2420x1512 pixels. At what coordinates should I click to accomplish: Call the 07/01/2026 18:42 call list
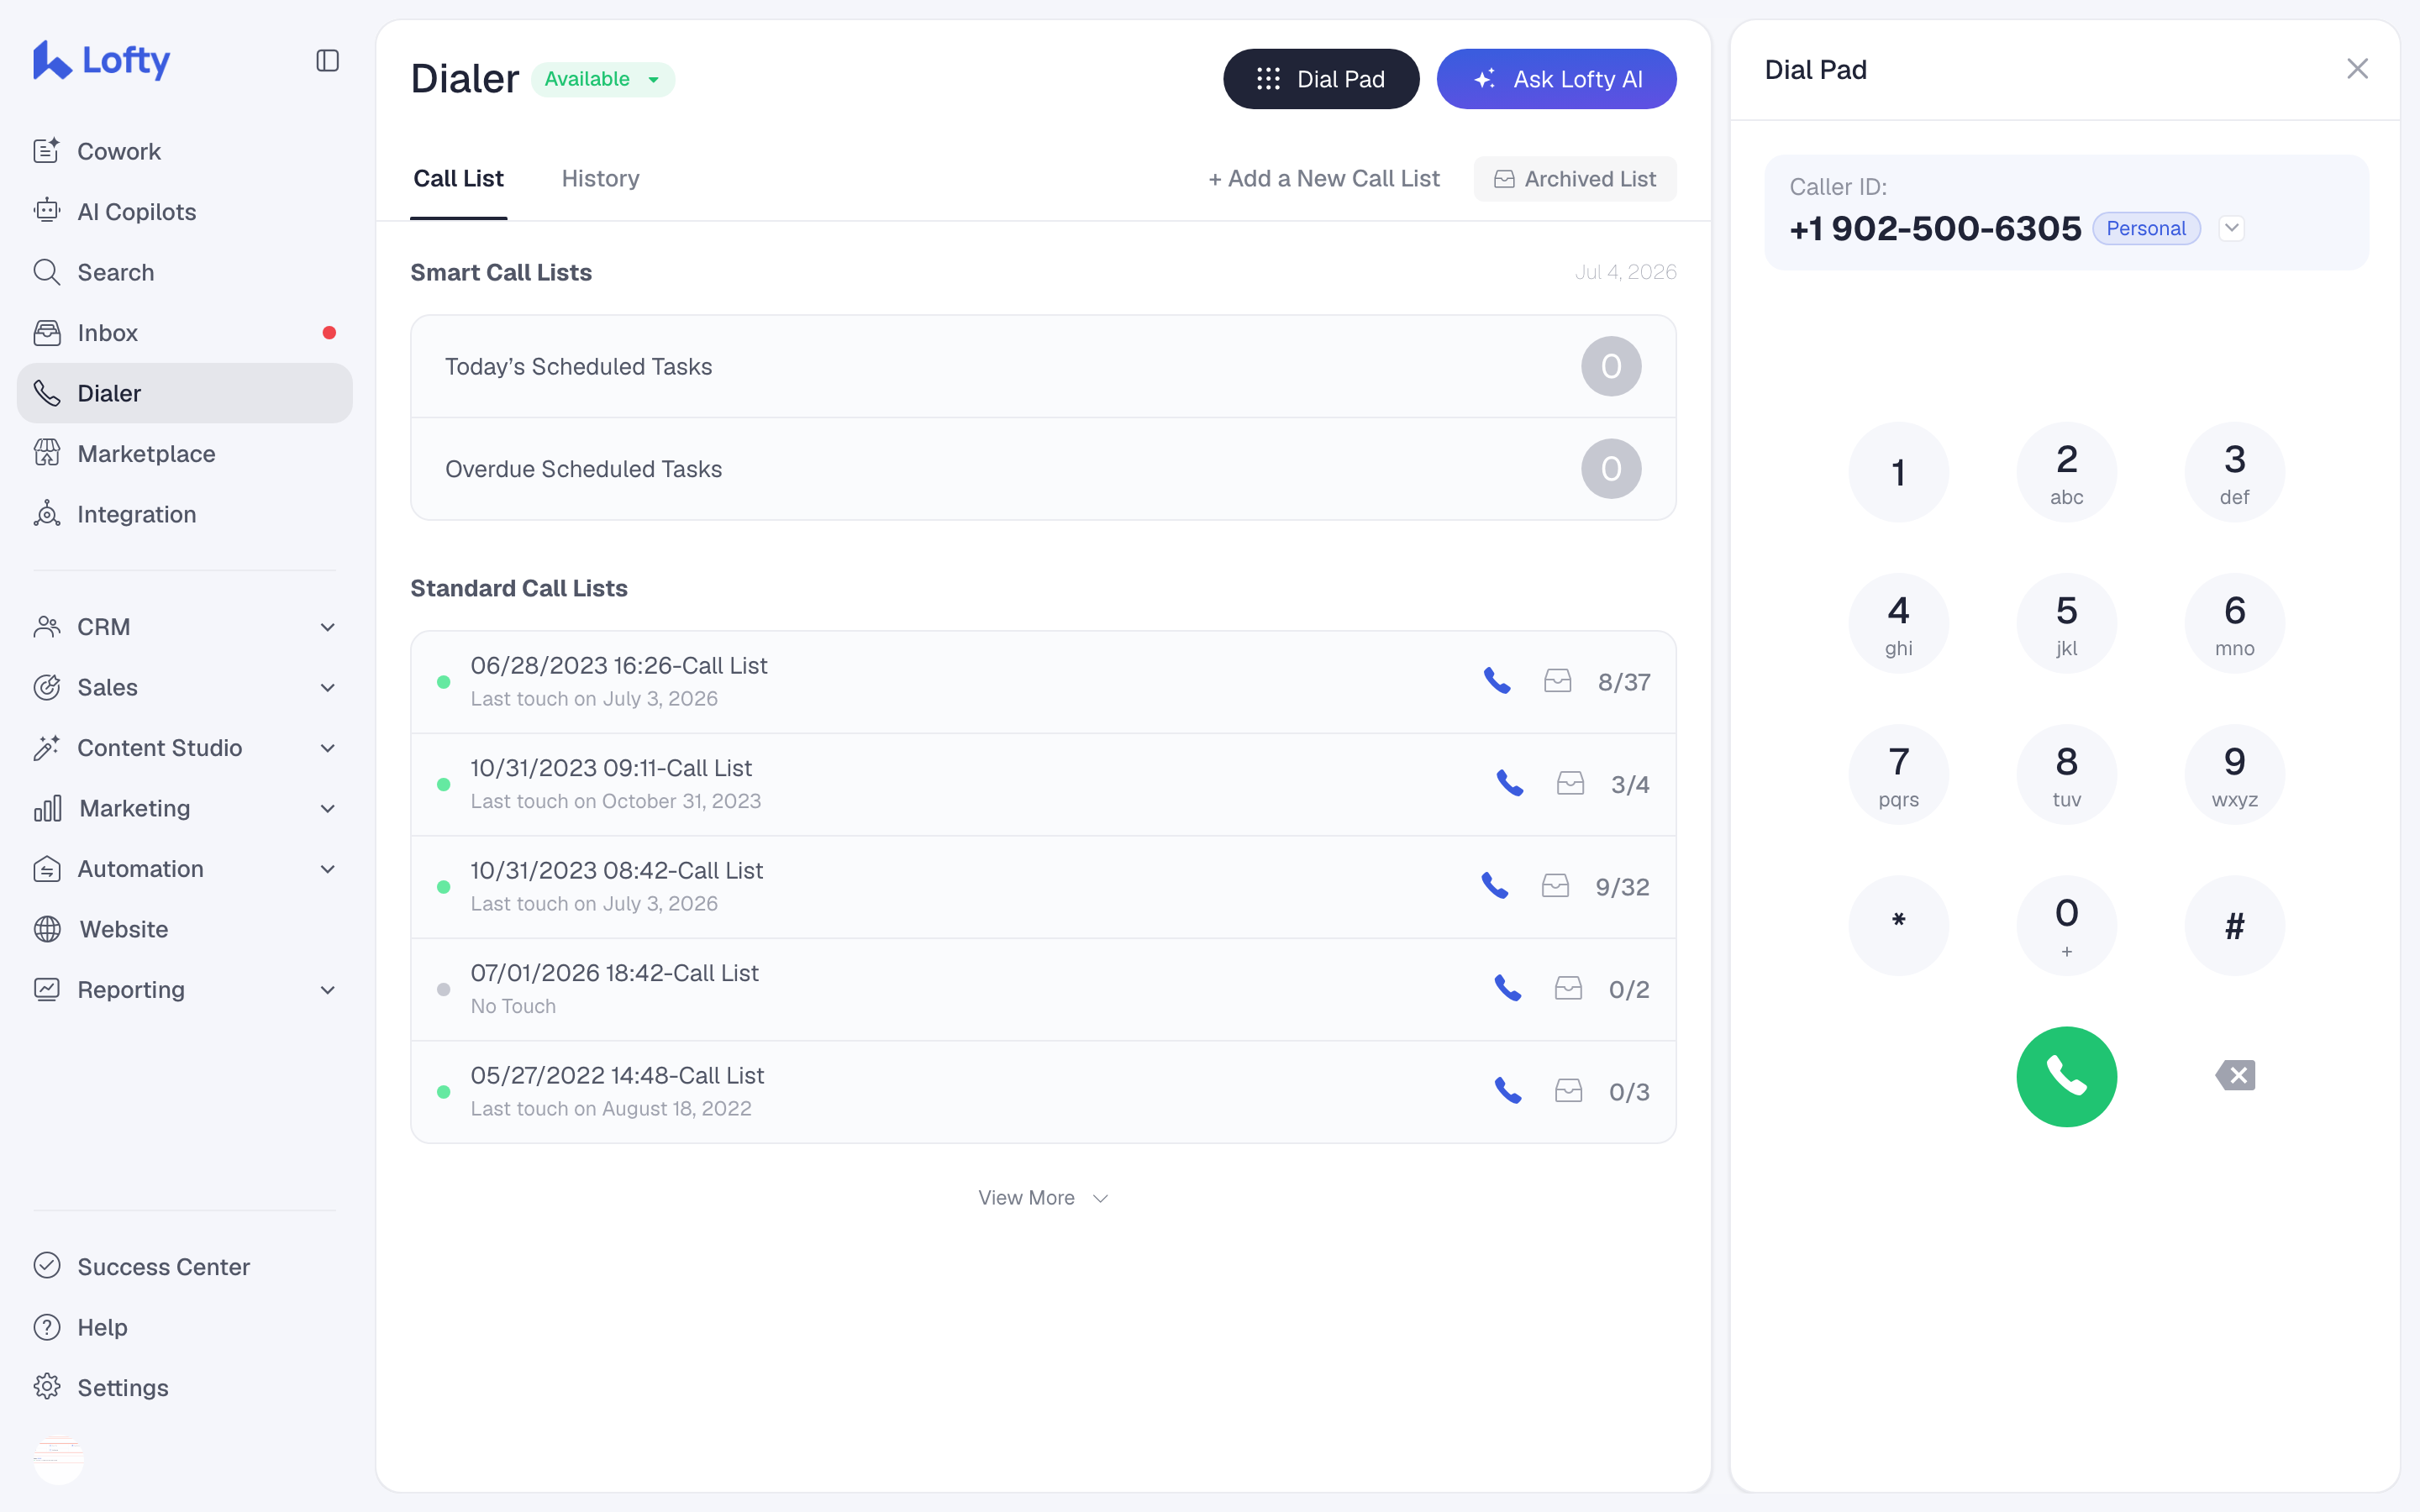(1508, 989)
